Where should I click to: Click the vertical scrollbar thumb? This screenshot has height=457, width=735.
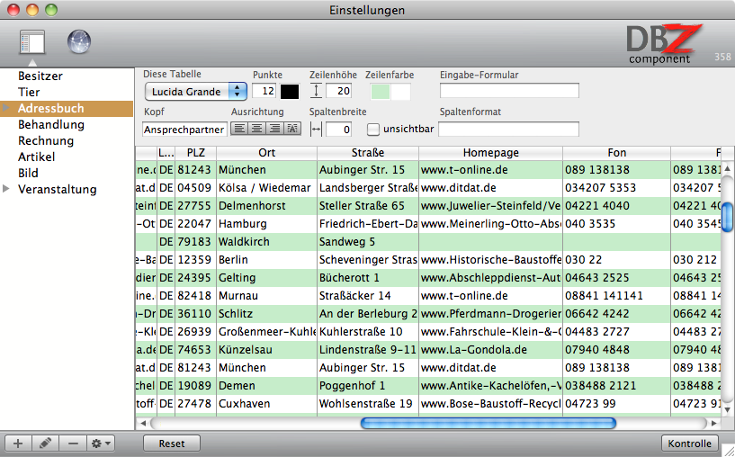click(727, 217)
